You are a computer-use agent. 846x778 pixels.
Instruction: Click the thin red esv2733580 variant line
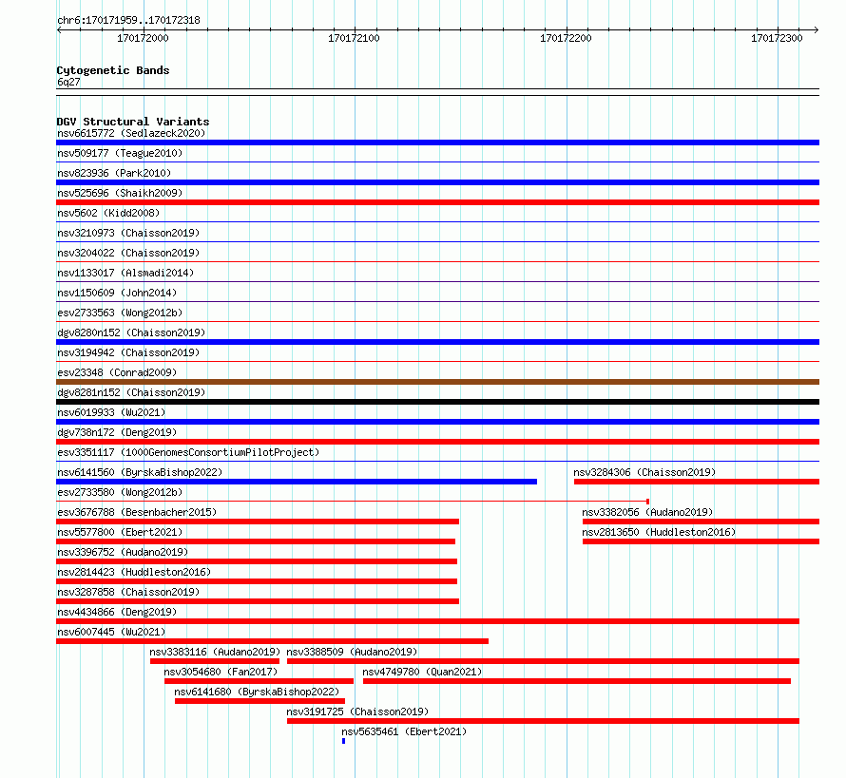353,502
